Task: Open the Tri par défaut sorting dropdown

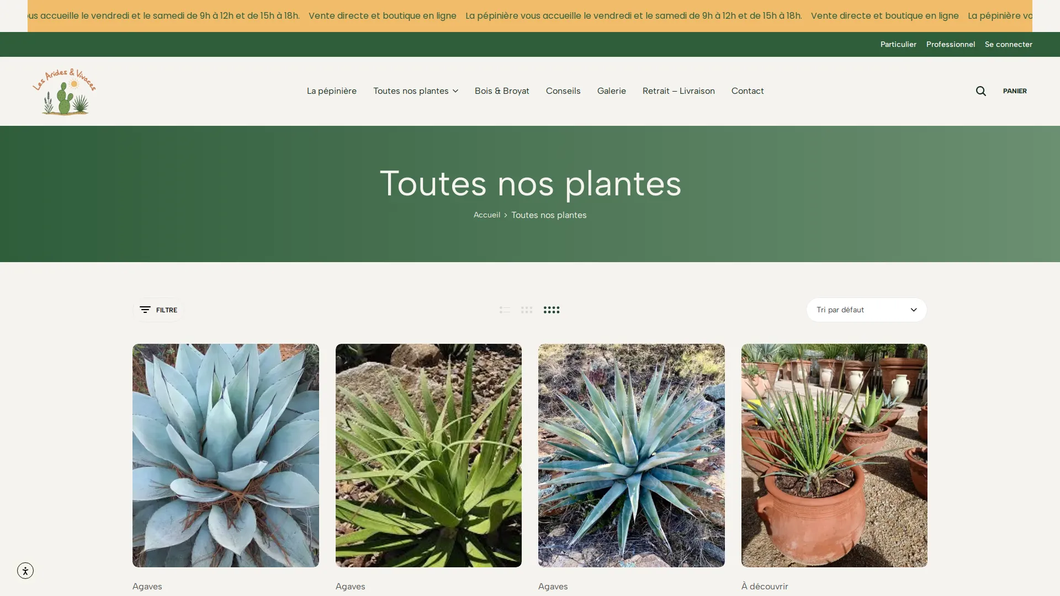Action: pos(866,310)
